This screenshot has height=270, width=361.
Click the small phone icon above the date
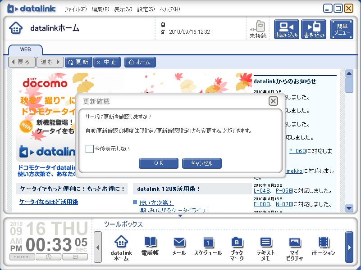pyautogui.click(x=163, y=24)
